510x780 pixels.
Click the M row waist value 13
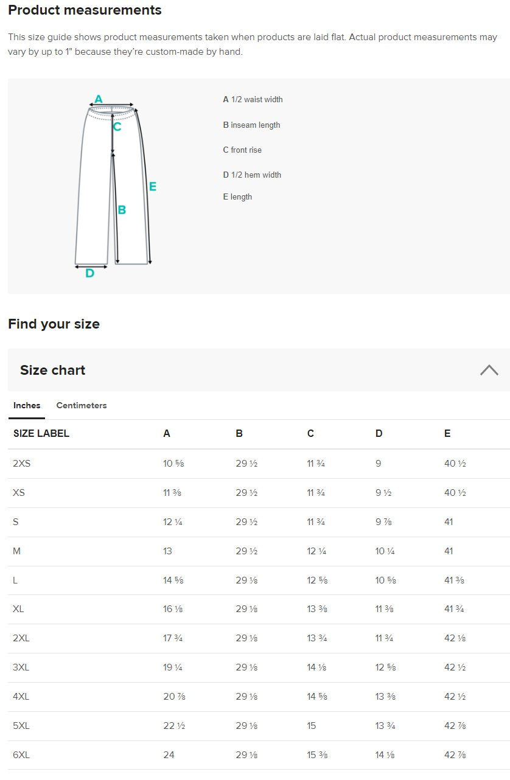167,551
